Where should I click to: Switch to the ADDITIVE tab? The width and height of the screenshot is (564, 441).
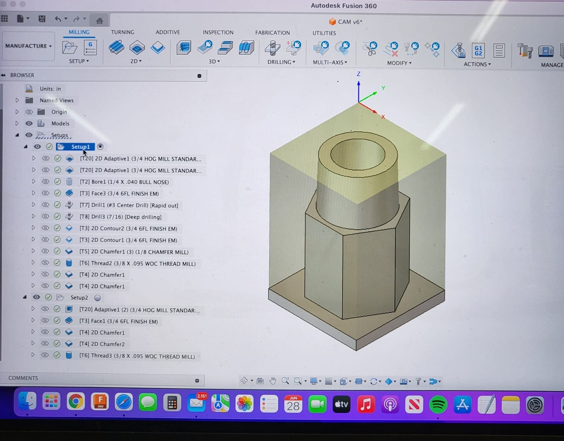pyautogui.click(x=168, y=32)
